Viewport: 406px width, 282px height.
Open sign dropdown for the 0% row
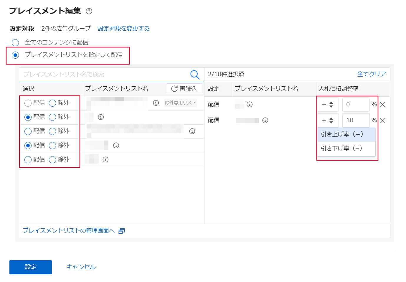[x=328, y=104]
